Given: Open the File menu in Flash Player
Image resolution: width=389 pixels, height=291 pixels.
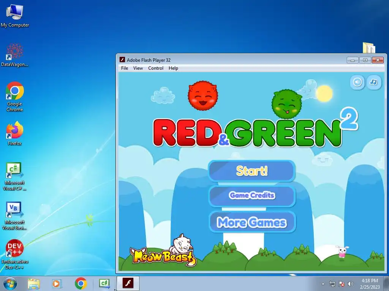Looking at the screenshot, I should [125, 68].
